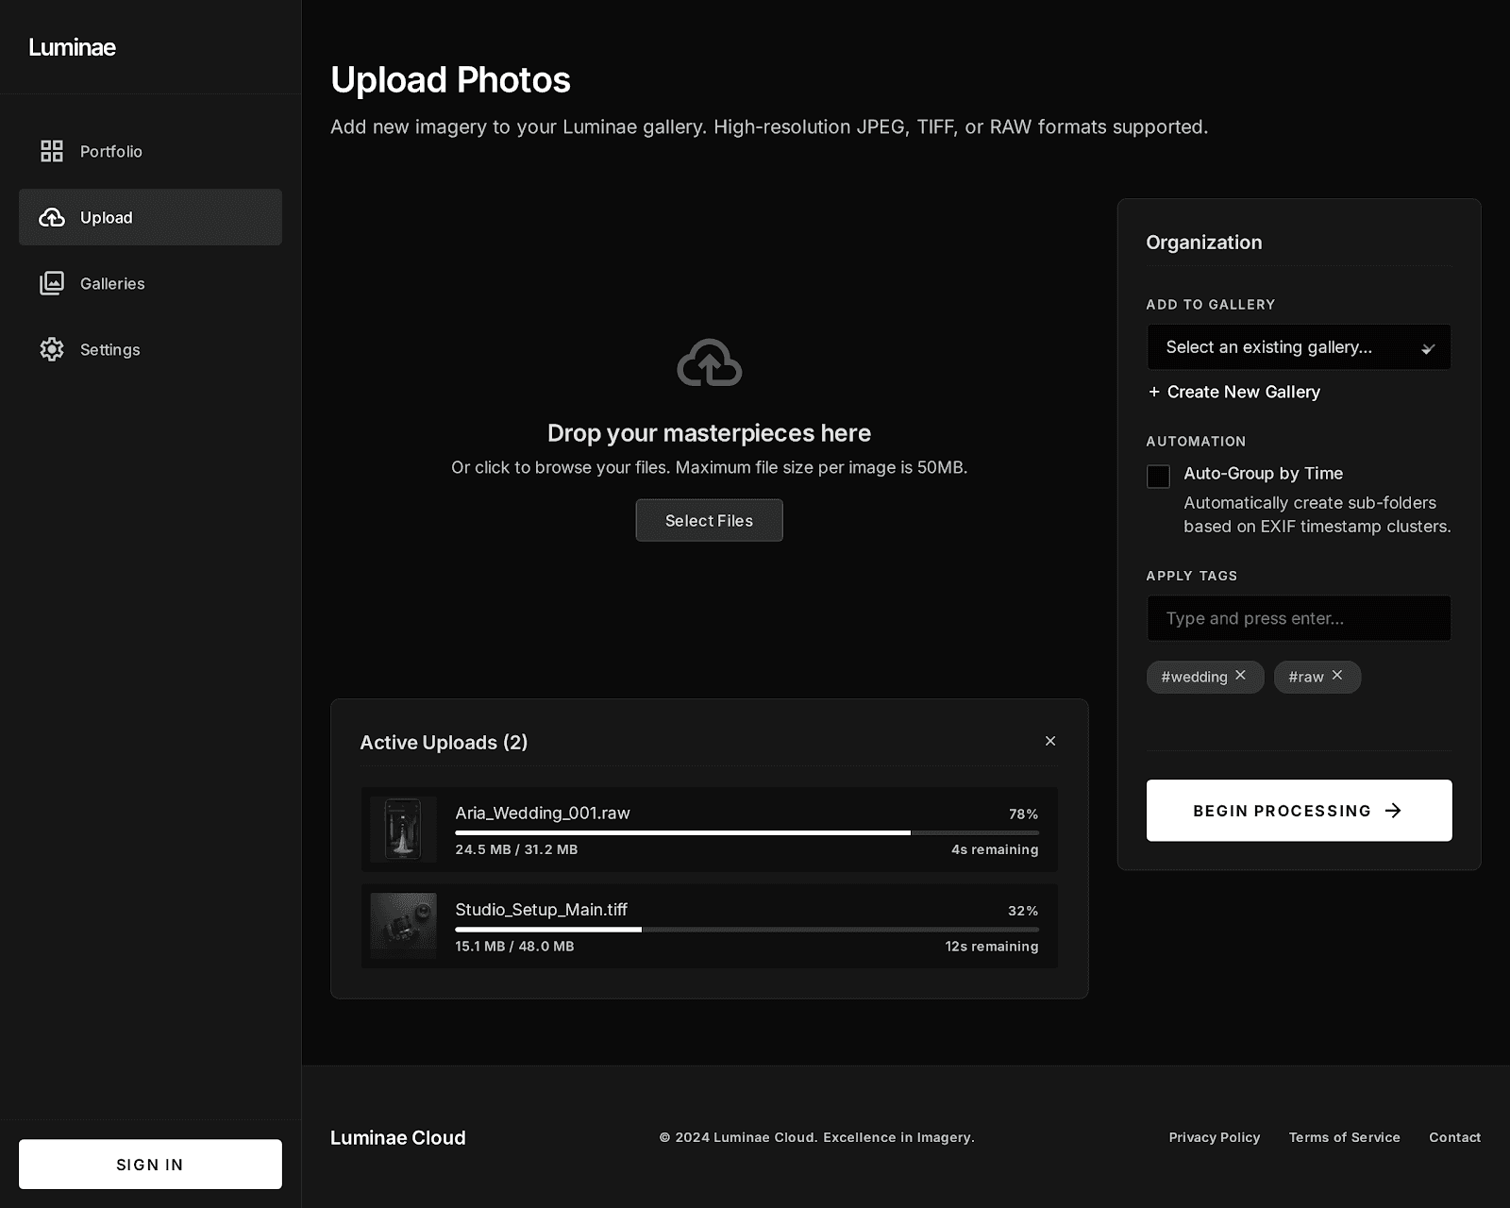The height and width of the screenshot is (1208, 1510).
Task: Navigate to Galleries
Action: [150, 283]
